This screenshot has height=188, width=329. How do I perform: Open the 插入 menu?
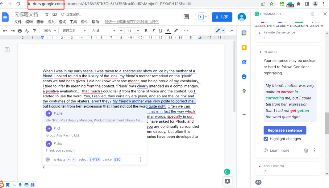[51, 22]
